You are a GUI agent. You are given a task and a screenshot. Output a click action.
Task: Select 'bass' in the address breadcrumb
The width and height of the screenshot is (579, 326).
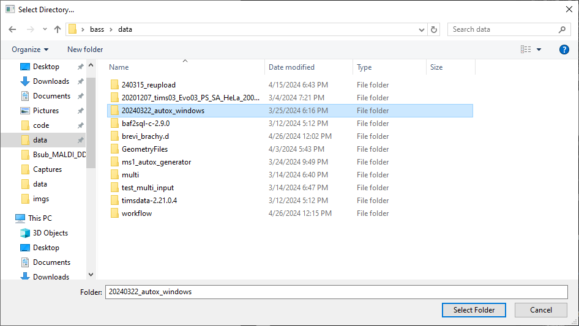pos(97,29)
